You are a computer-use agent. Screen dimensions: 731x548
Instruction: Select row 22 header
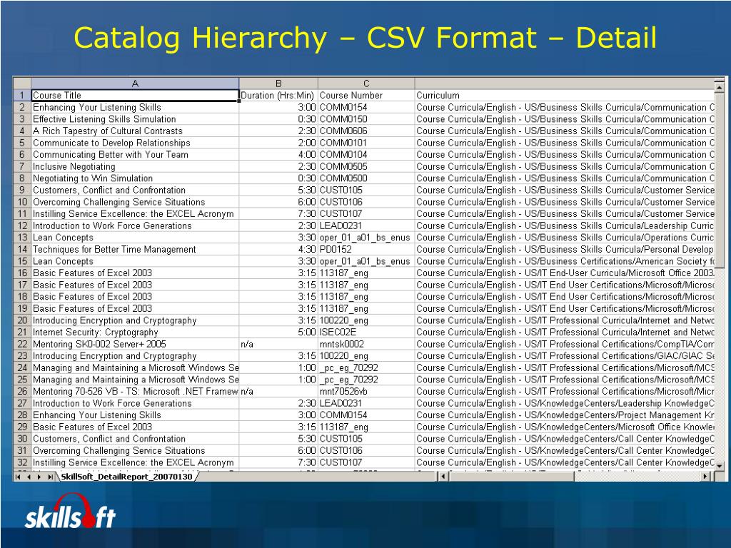click(x=22, y=345)
